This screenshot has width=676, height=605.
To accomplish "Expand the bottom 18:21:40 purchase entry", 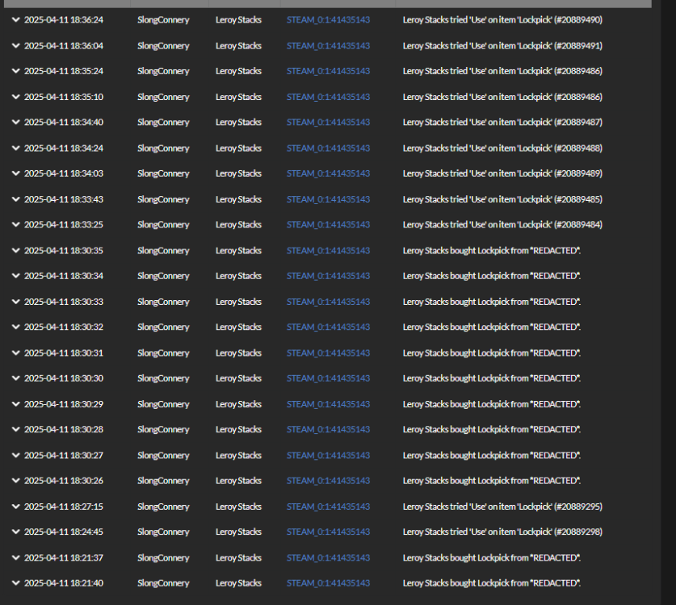I will [x=16, y=582].
